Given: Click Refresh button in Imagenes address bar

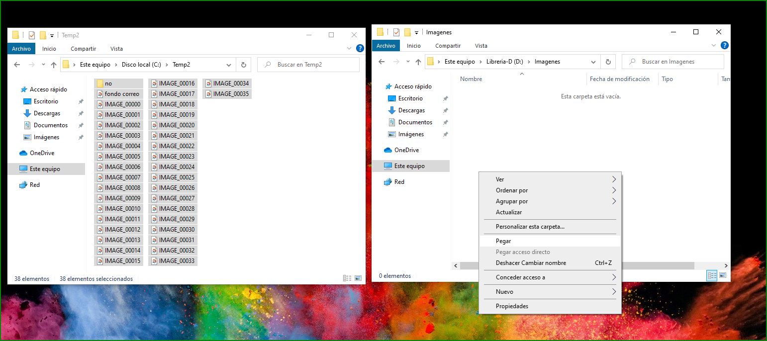Looking at the screenshot, I should click(608, 62).
